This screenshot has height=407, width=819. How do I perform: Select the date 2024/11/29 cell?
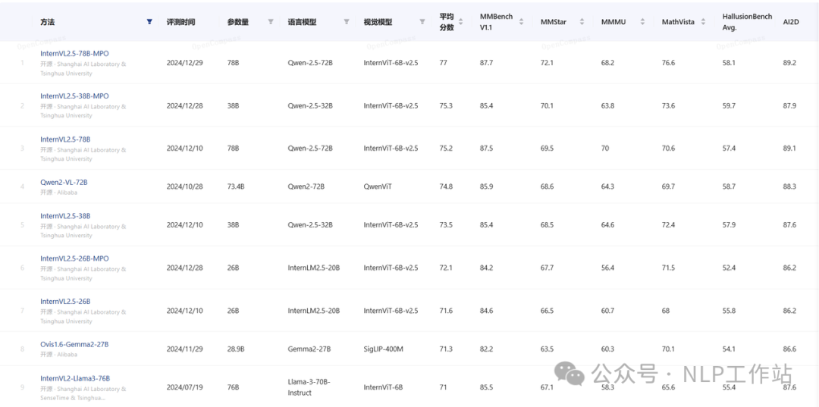(184, 349)
